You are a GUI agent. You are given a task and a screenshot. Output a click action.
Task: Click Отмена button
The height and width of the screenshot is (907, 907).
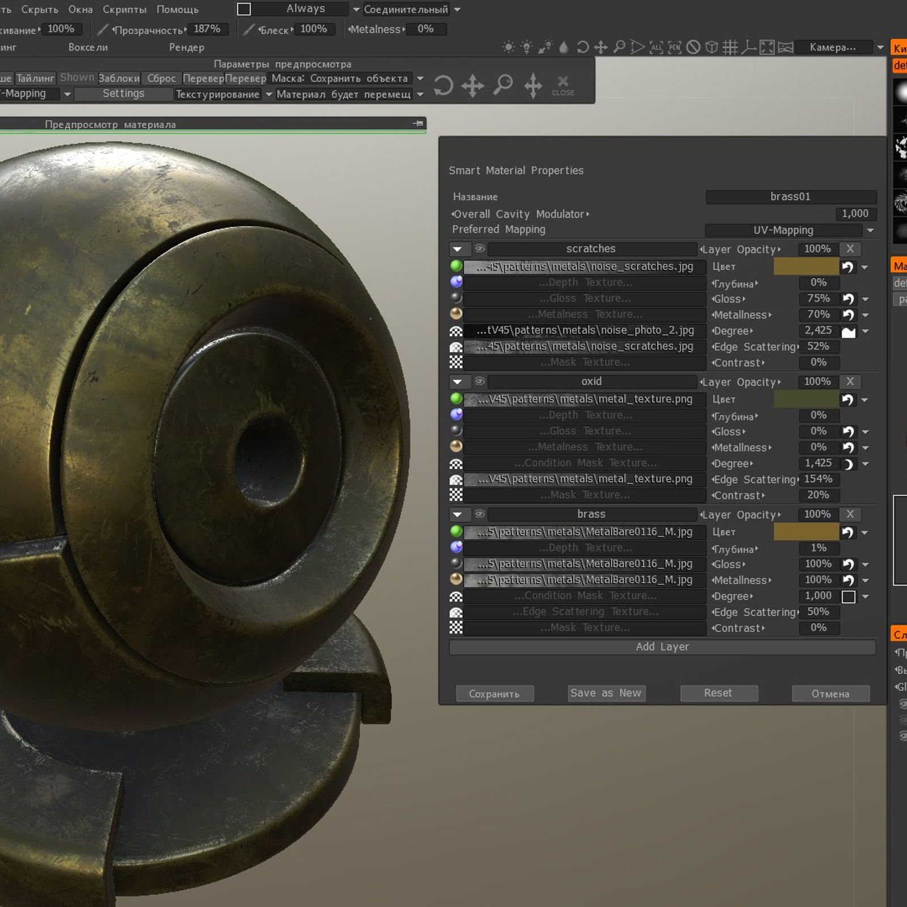[830, 694]
